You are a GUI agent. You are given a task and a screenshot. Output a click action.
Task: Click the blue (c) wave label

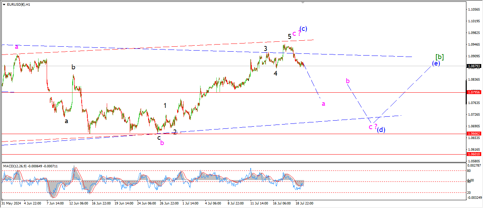click(x=303, y=29)
